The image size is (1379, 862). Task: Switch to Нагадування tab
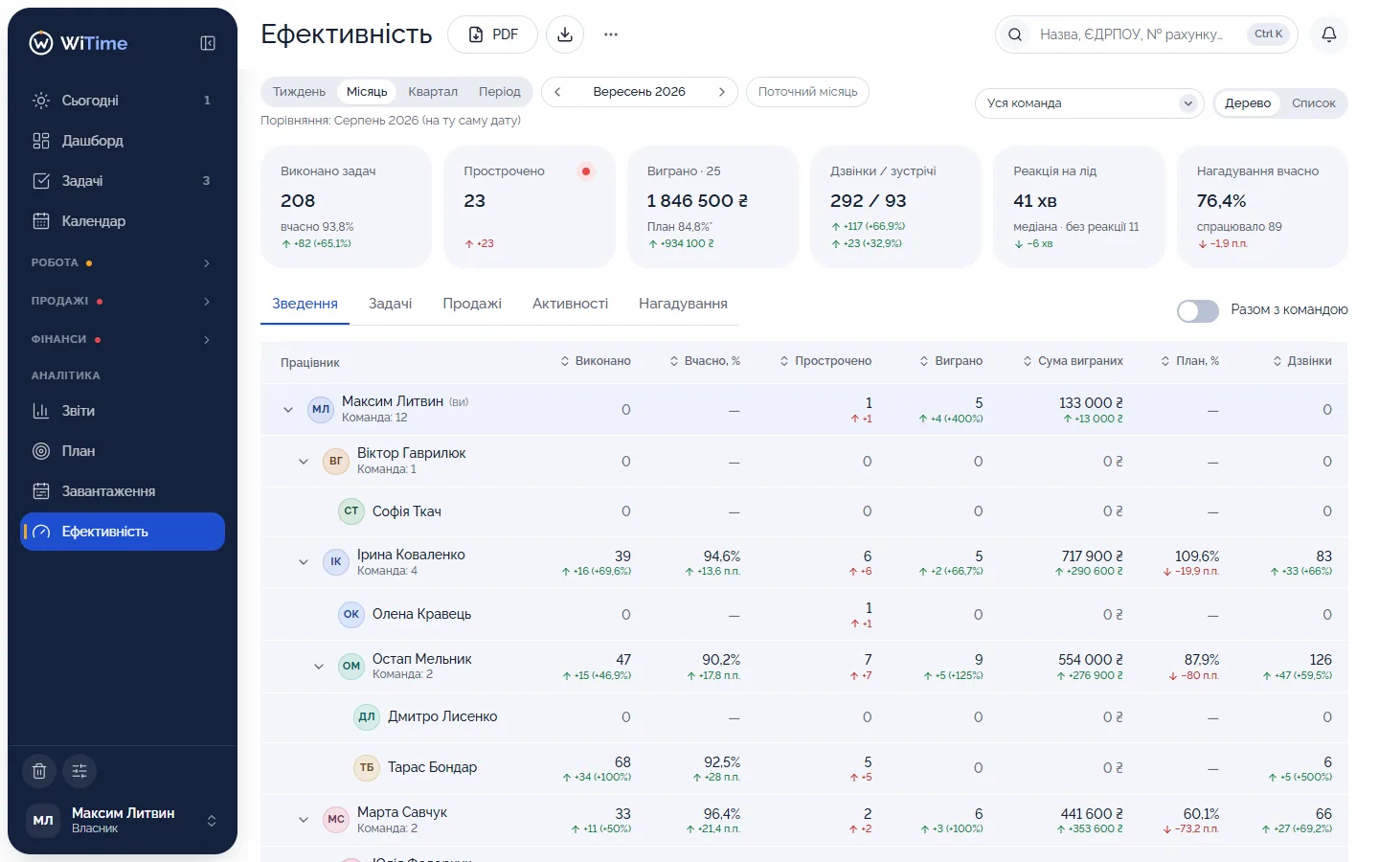pyautogui.click(x=683, y=304)
